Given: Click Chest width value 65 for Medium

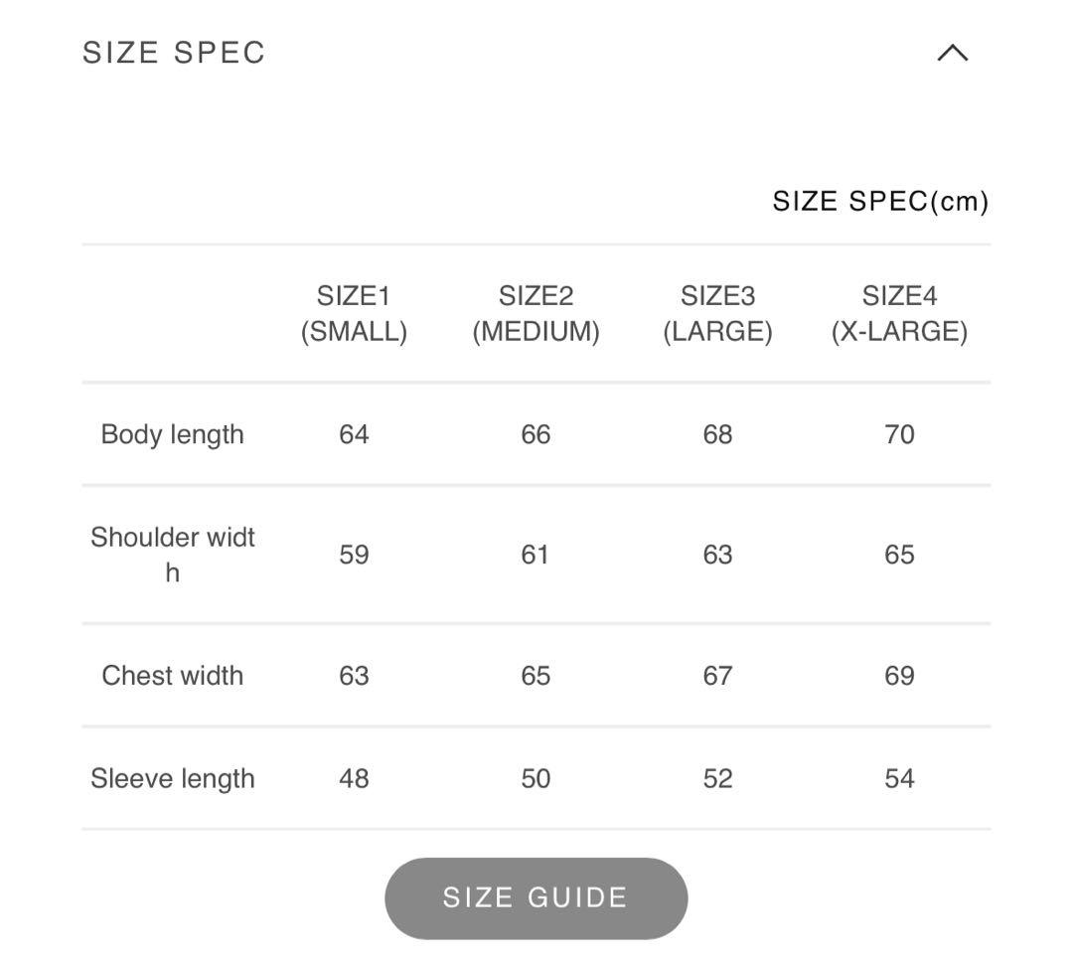Looking at the screenshot, I should [x=536, y=676].
